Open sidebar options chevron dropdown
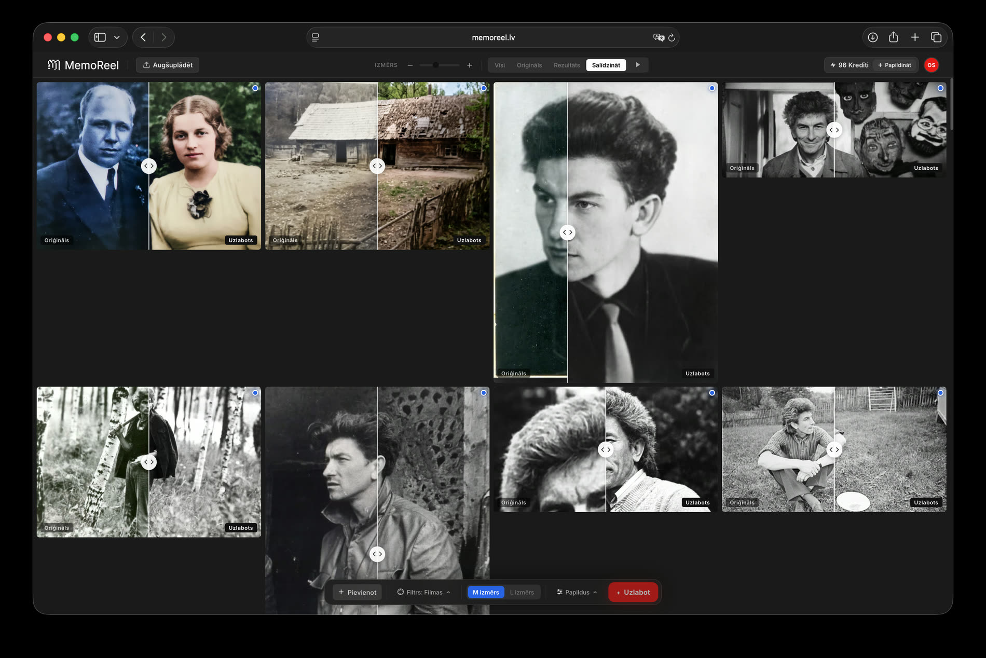The image size is (986, 658). click(117, 37)
